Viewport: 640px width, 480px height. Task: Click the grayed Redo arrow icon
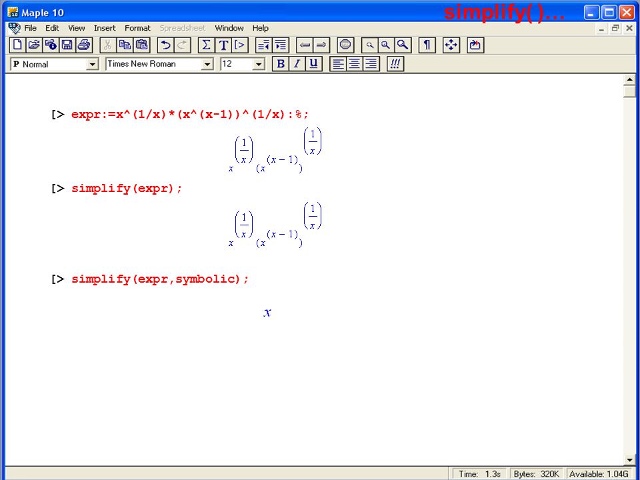(182, 45)
